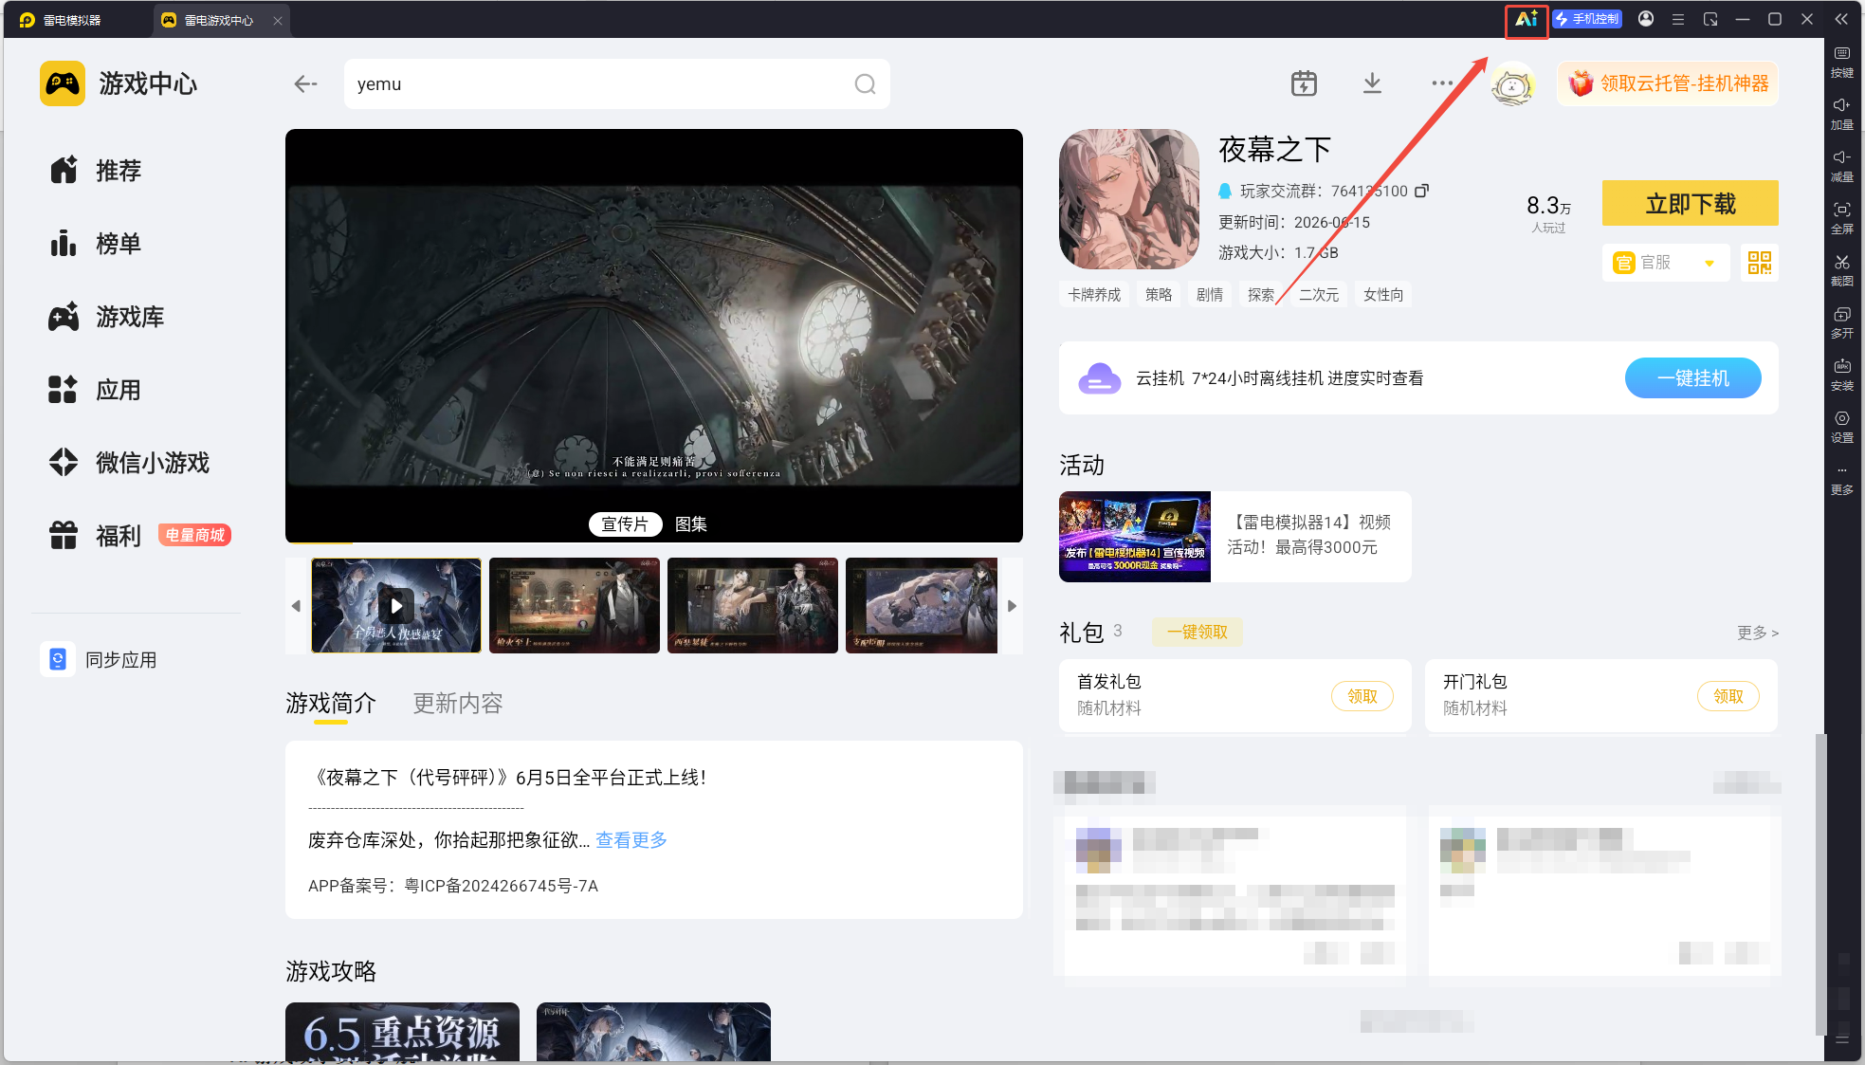Open the 按键 key mapping tool

(x=1842, y=63)
